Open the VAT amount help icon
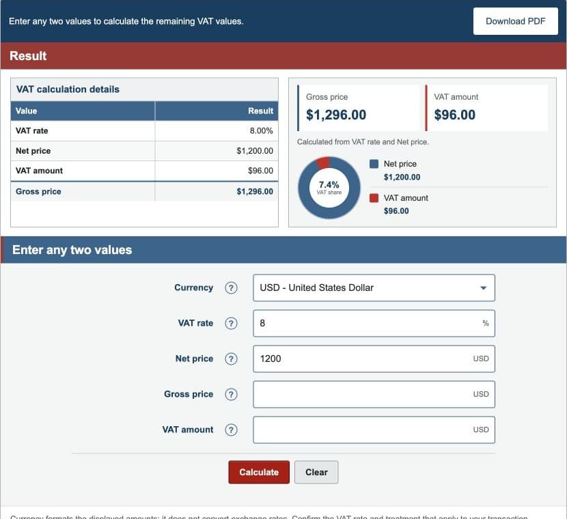 pos(231,430)
